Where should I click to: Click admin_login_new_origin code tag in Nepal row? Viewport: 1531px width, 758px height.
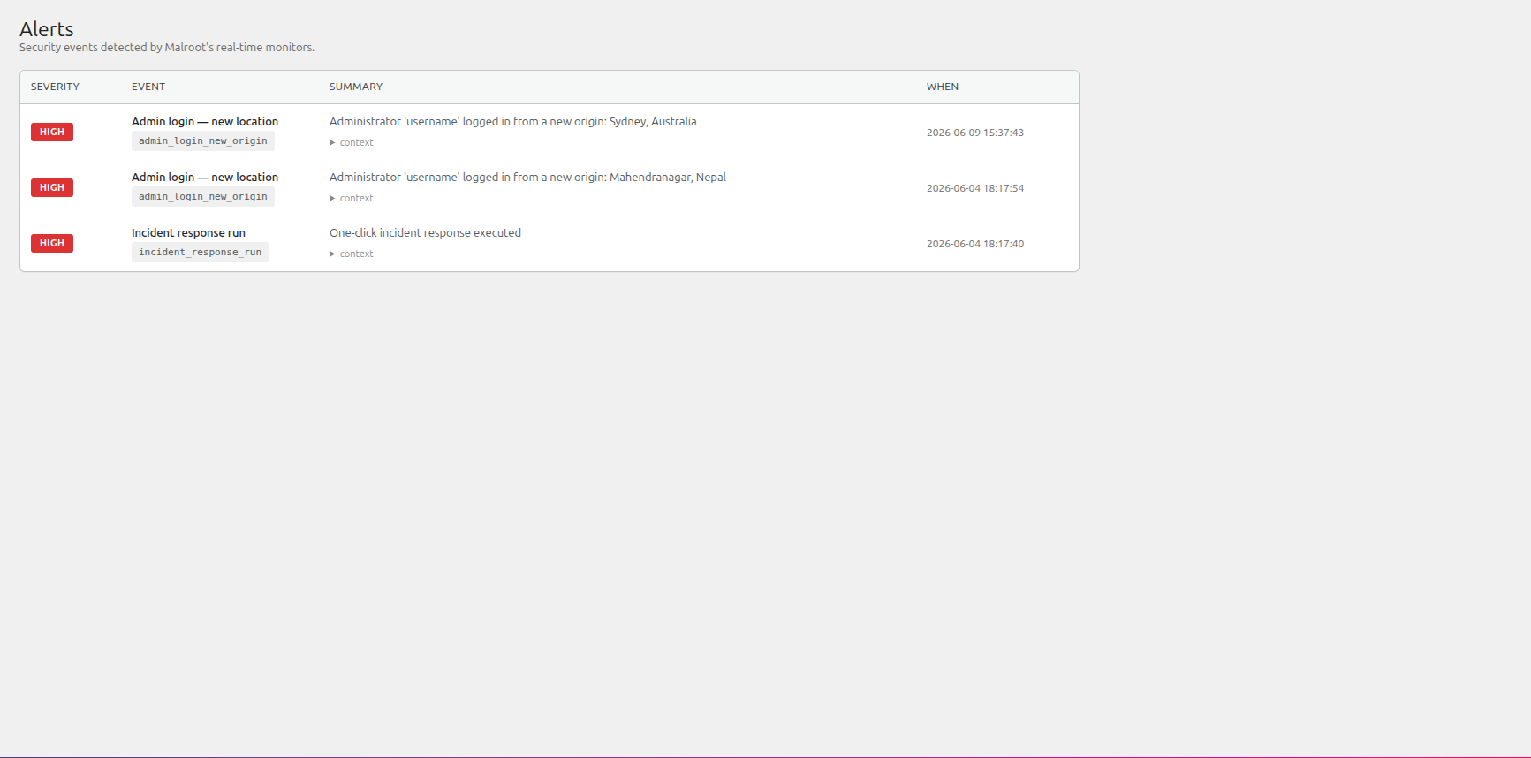point(203,197)
